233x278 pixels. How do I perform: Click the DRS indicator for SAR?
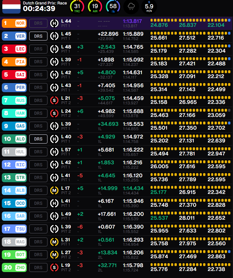tap(38, 216)
